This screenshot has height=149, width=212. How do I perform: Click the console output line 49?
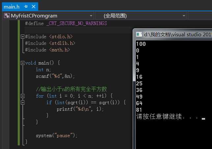click(139, 97)
